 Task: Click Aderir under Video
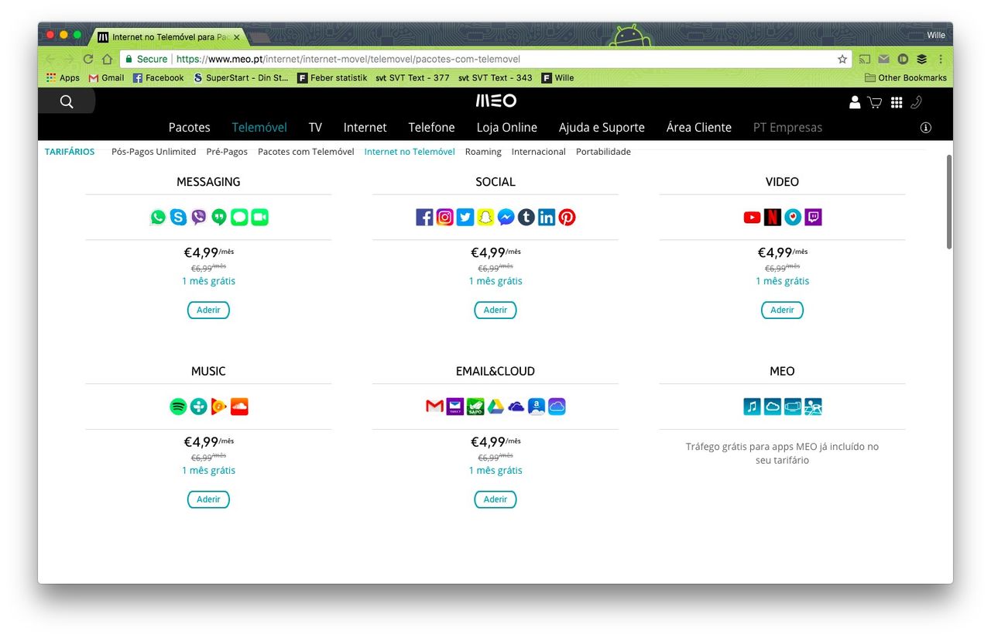[x=782, y=310]
